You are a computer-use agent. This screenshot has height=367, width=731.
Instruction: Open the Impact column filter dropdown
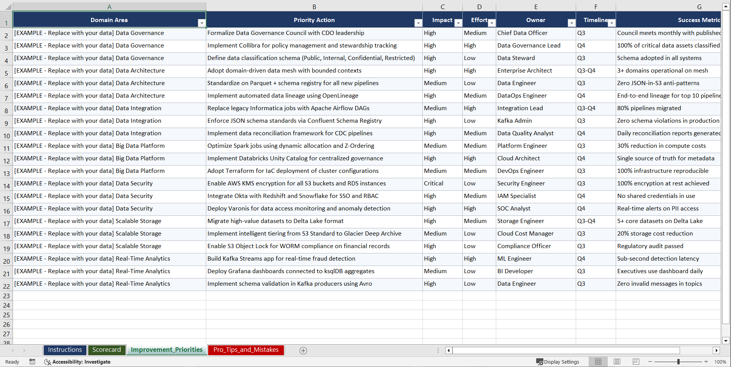(x=458, y=23)
